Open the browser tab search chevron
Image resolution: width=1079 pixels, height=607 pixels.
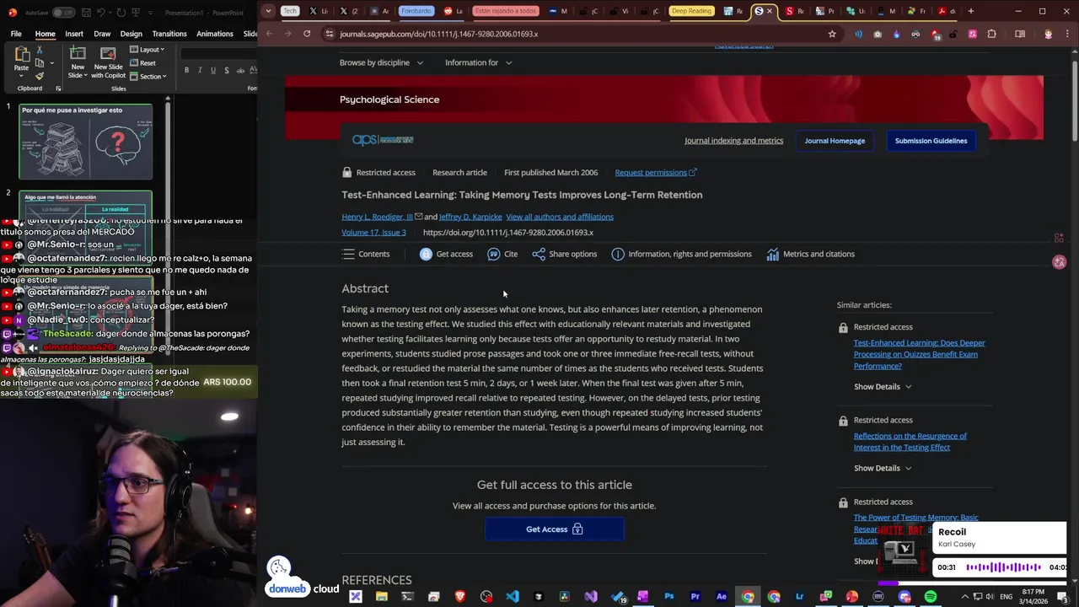point(268,11)
